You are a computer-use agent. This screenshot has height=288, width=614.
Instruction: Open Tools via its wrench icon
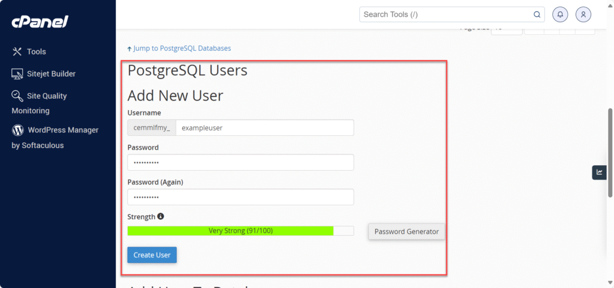[x=17, y=51]
